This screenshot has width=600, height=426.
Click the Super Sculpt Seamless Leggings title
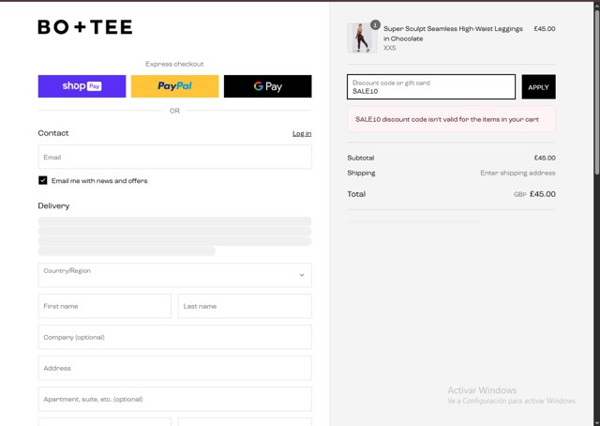[x=453, y=34]
